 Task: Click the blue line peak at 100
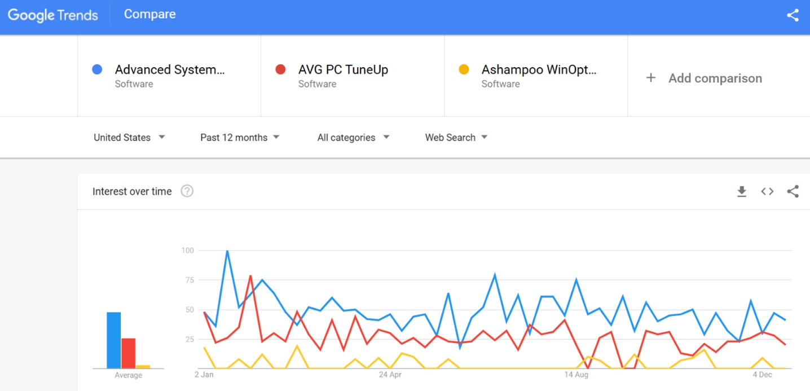(227, 251)
